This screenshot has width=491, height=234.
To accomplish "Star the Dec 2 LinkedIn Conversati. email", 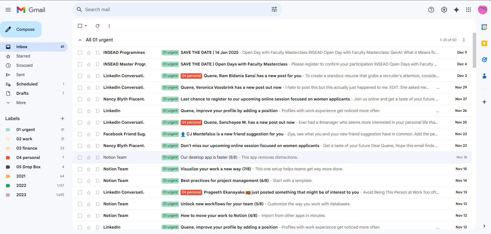I will coord(89,76).
